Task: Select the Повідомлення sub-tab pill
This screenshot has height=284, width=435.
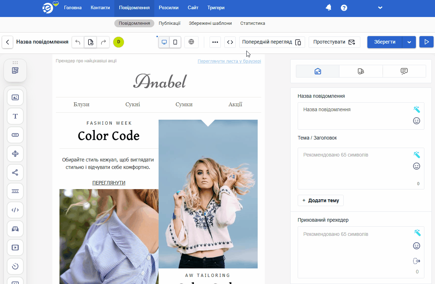Action: [134, 23]
